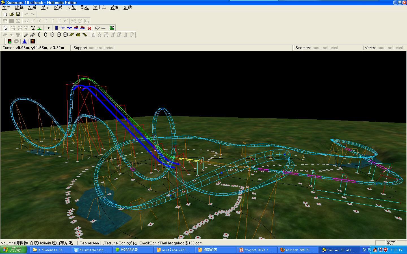The image size is (407, 254).
Task: Toggle the red 3d view button
Action: pos(89,28)
